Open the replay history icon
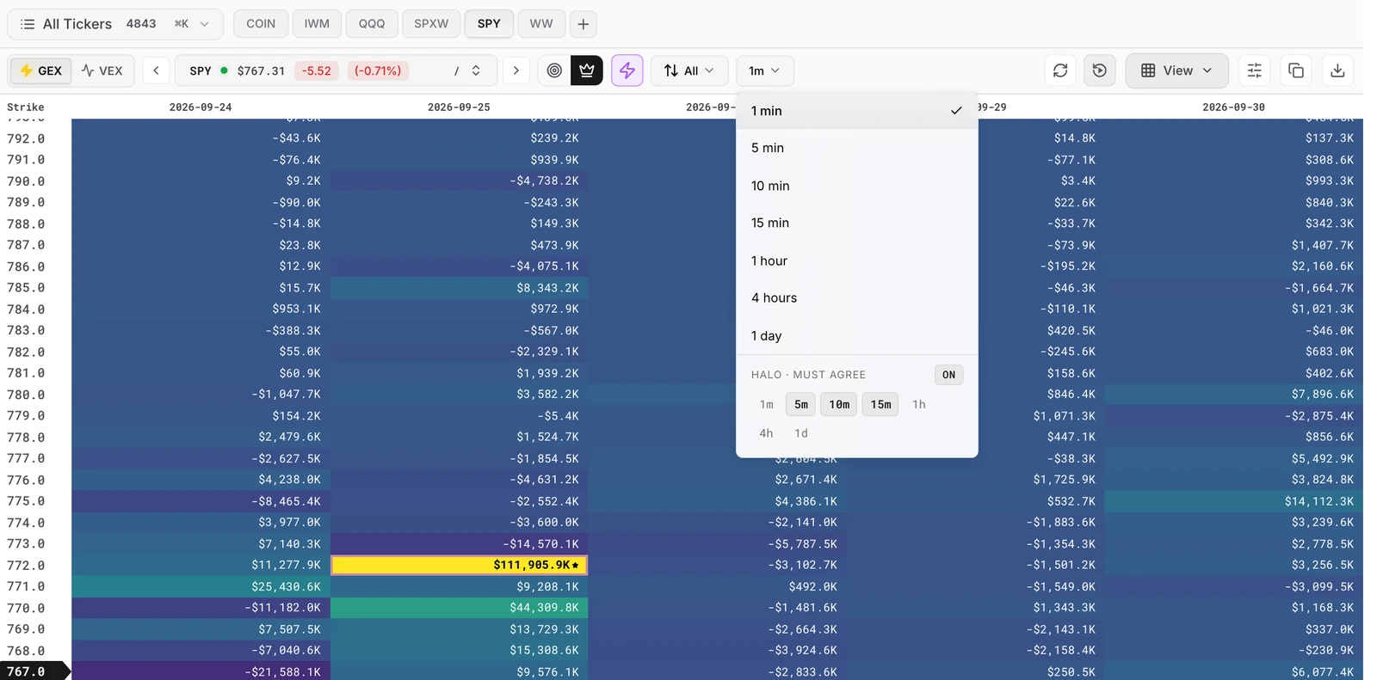The image size is (1377, 680). tap(1100, 70)
